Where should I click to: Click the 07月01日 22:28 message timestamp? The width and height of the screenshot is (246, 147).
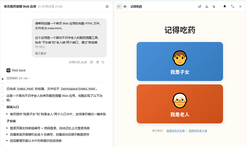point(78,62)
